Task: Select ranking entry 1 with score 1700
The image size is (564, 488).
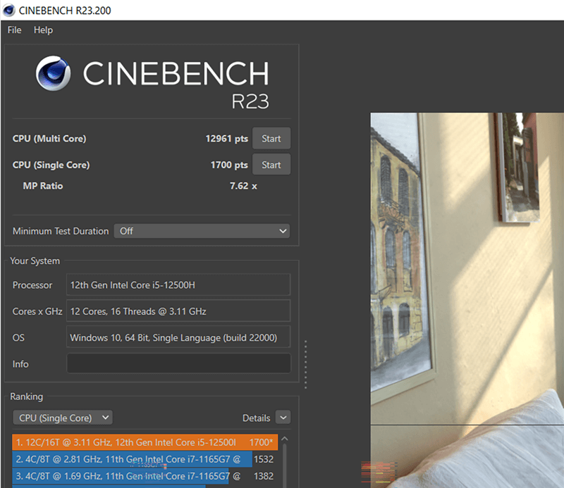Action: tap(145, 442)
